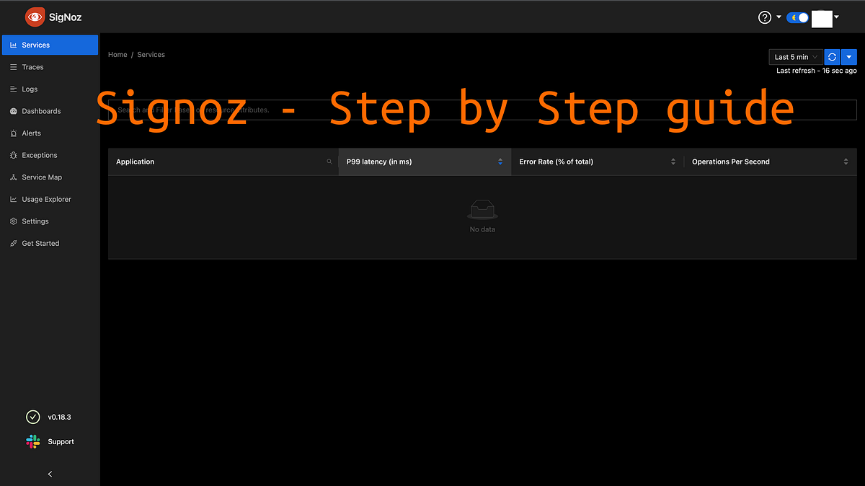Sort by P99 latency
865x486 pixels.
point(500,162)
